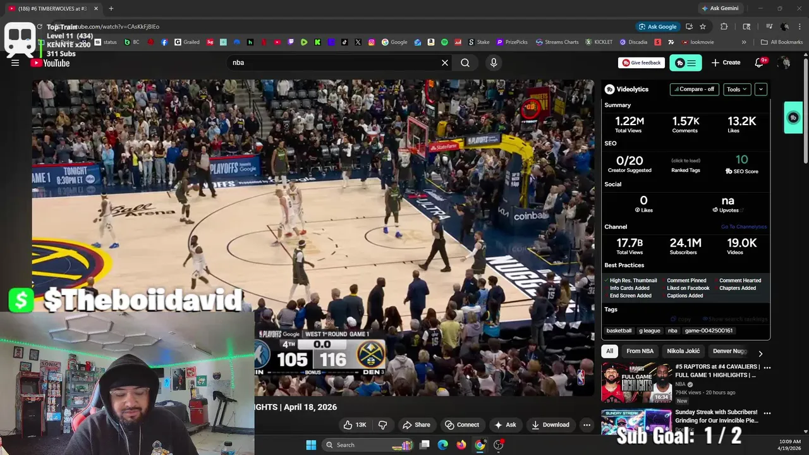
Task: Open the Discadia bookmark
Action: point(633,42)
